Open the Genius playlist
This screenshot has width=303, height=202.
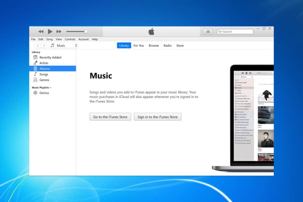click(44, 93)
